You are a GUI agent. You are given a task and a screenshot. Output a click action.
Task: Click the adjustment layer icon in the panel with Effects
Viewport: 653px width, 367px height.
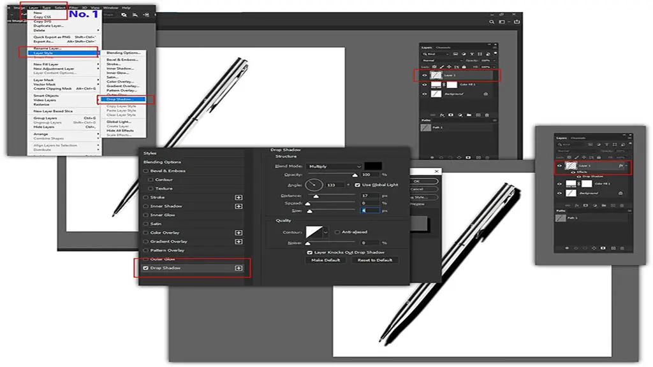pos(595,206)
